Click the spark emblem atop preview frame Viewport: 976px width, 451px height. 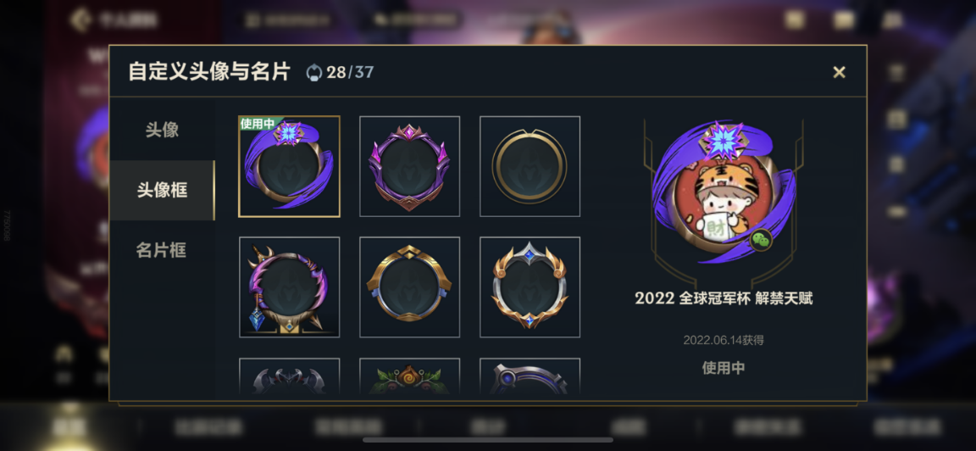click(x=722, y=141)
